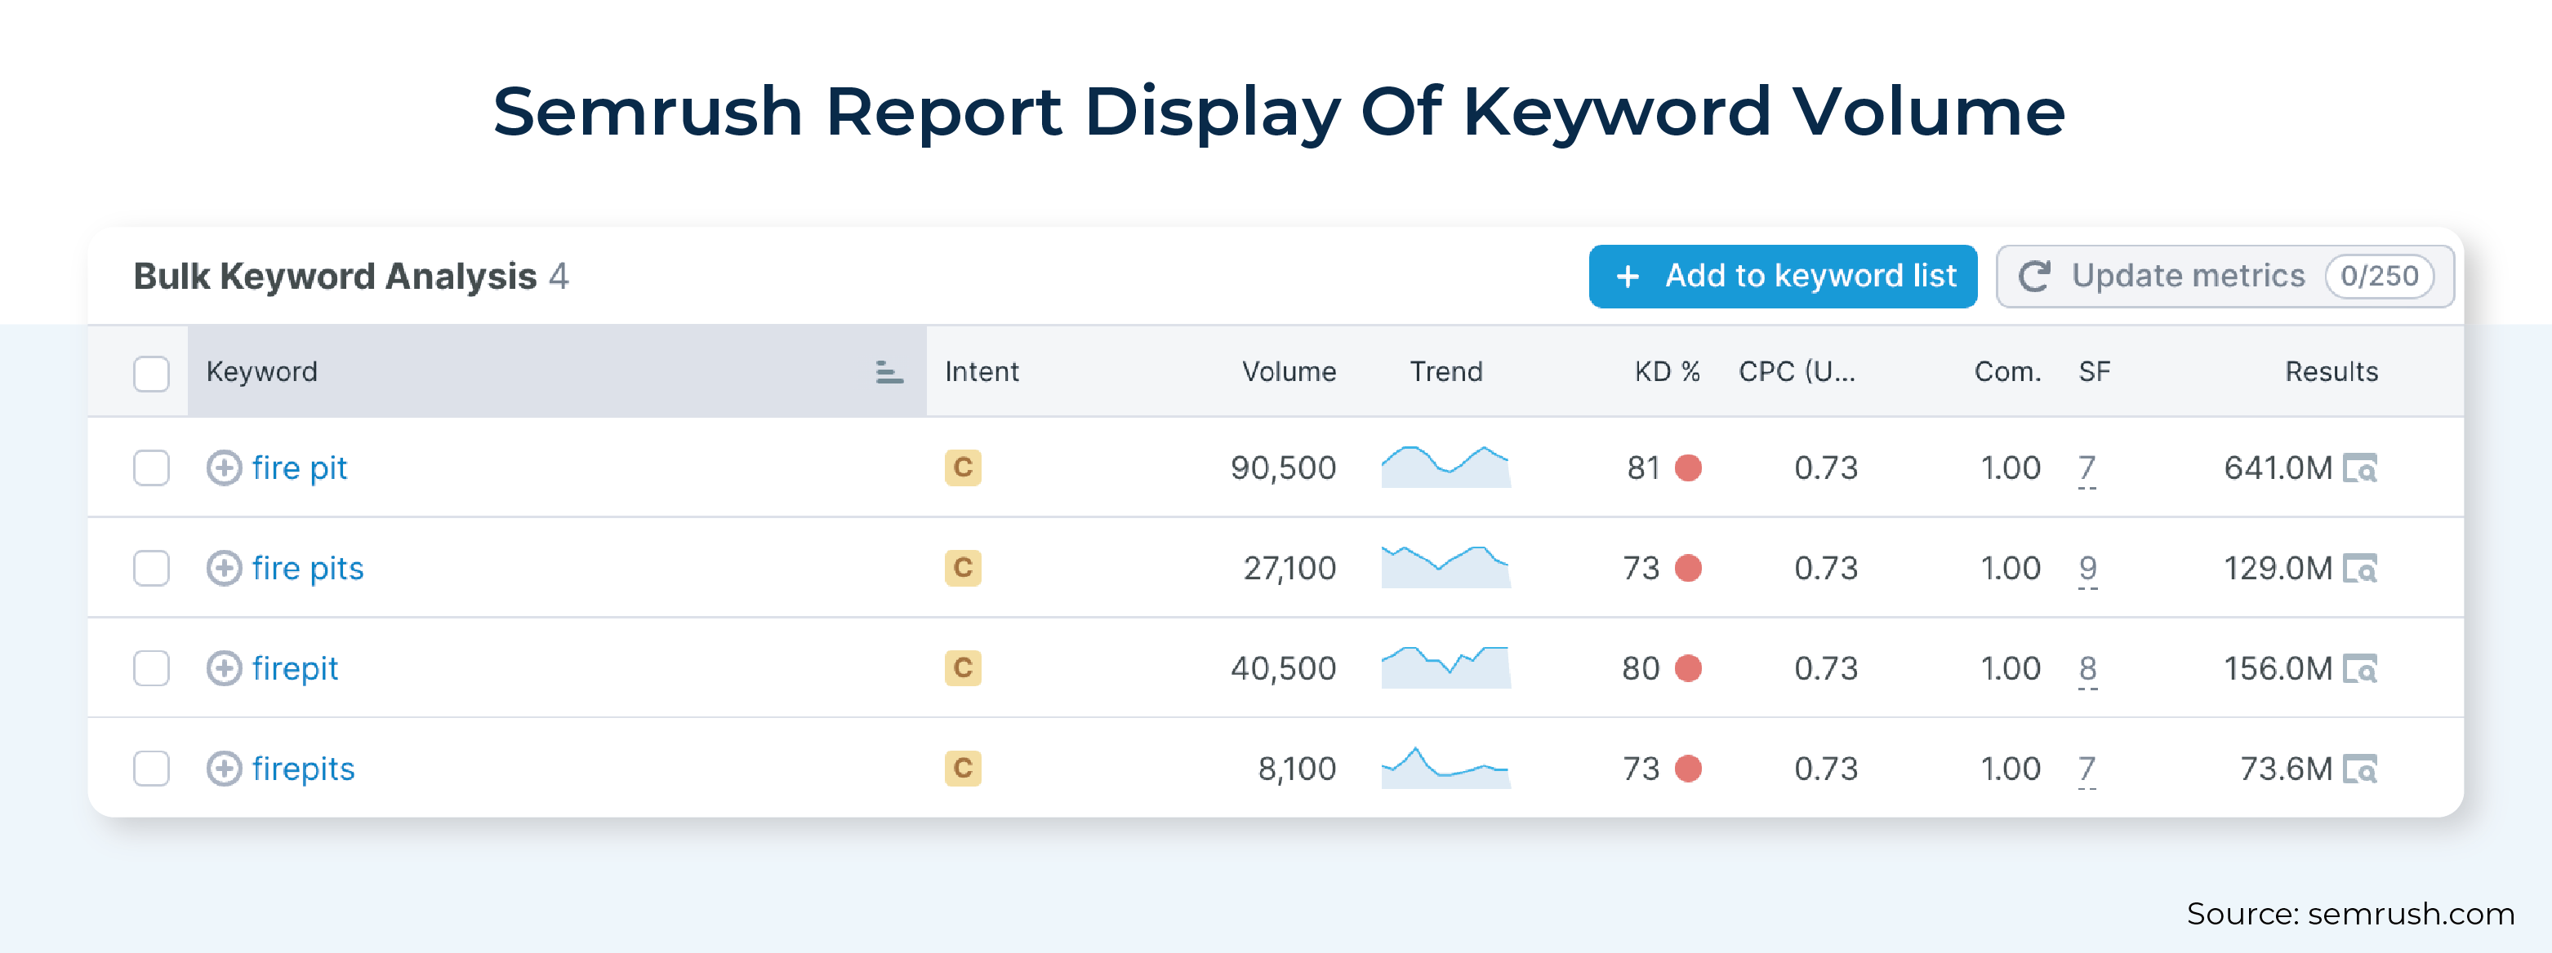The height and width of the screenshot is (953, 2552).
Task: Click the red KD difficulty dot next to 80
Action: [x=1688, y=669]
